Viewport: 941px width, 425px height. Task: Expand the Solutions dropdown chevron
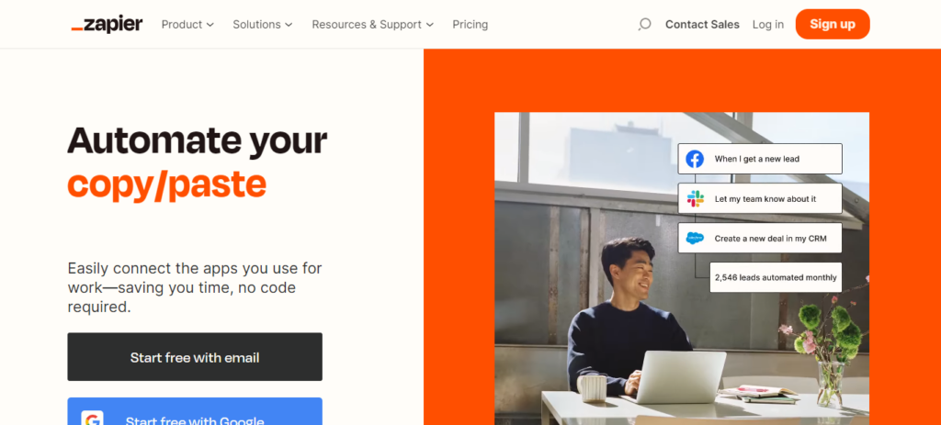click(289, 25)
